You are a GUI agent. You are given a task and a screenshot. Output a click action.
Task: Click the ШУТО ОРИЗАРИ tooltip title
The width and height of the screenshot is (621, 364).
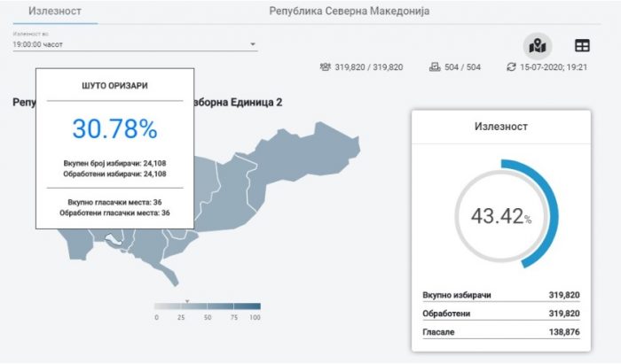click(114, 85)
